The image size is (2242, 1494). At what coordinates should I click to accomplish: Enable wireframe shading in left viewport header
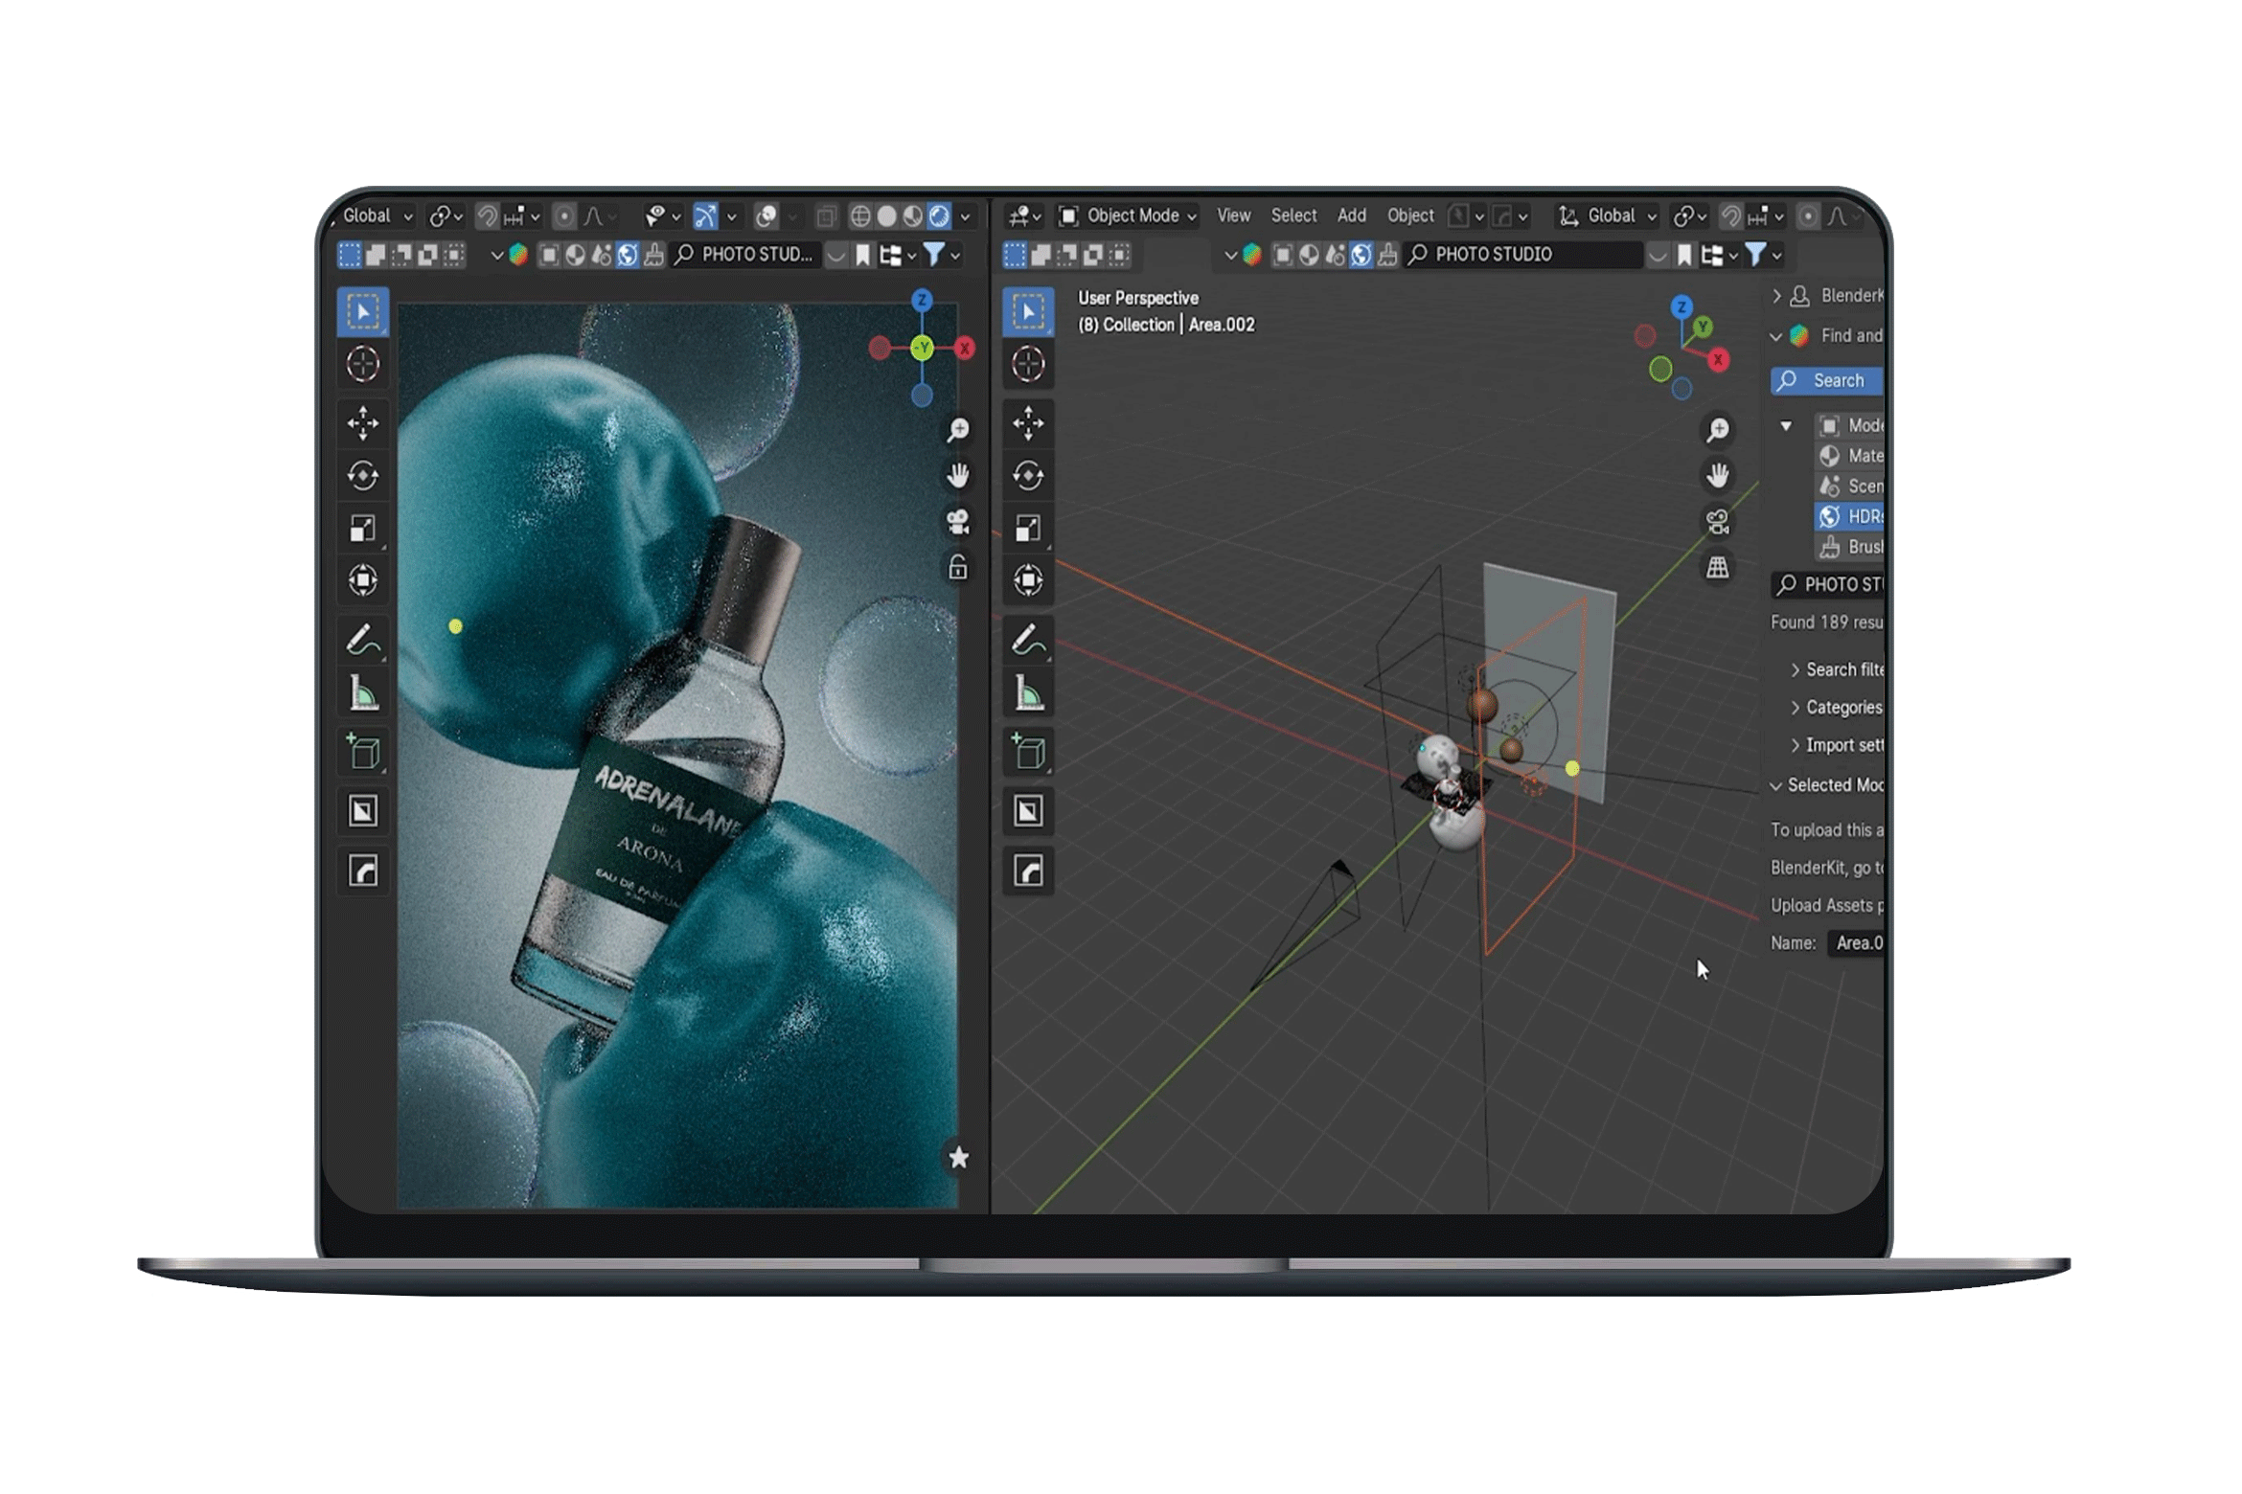[x=860, y=216]
